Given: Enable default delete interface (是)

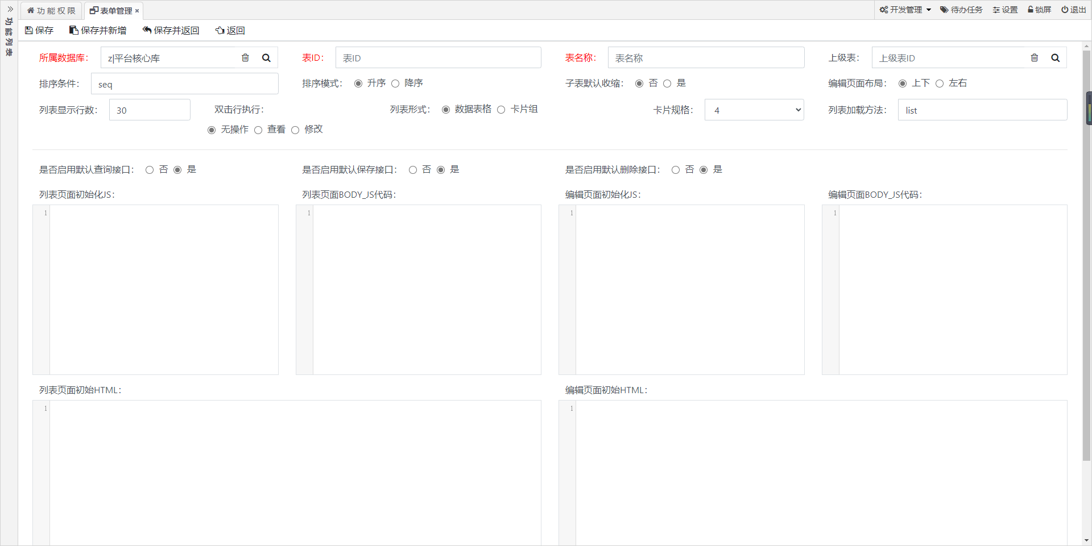Looking at the screenshot, I should point(704,170).
